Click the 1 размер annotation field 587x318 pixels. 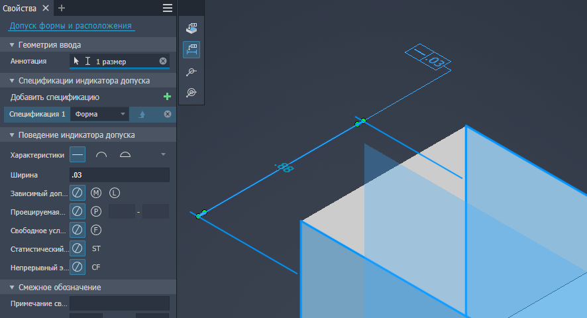[x=119, y=62]
